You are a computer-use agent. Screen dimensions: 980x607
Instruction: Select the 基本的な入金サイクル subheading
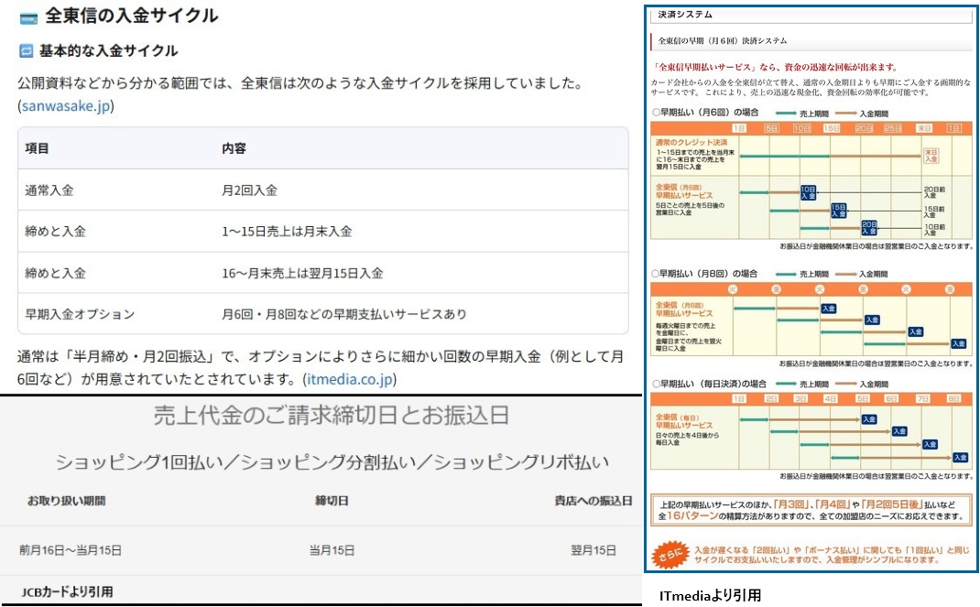click(x=109, y=50)
